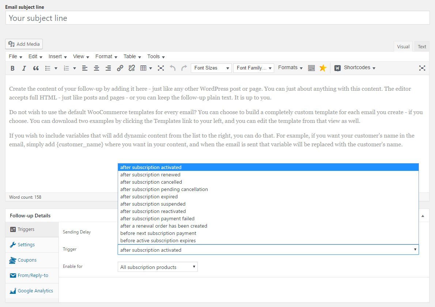435x307 pixels.
Task: Click the remove link icon
Action: [132, 68]
